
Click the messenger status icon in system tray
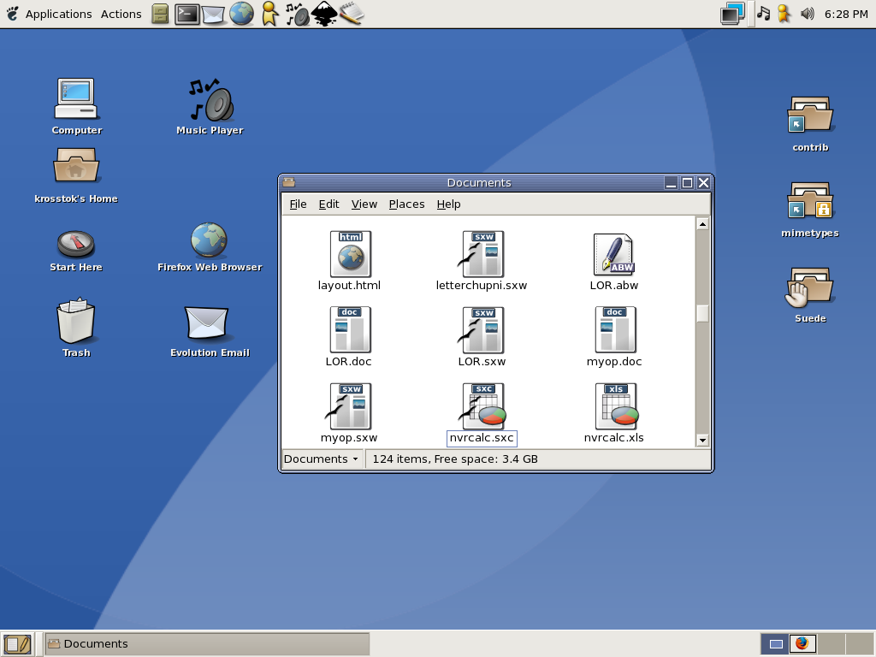[x=784, y=14]
